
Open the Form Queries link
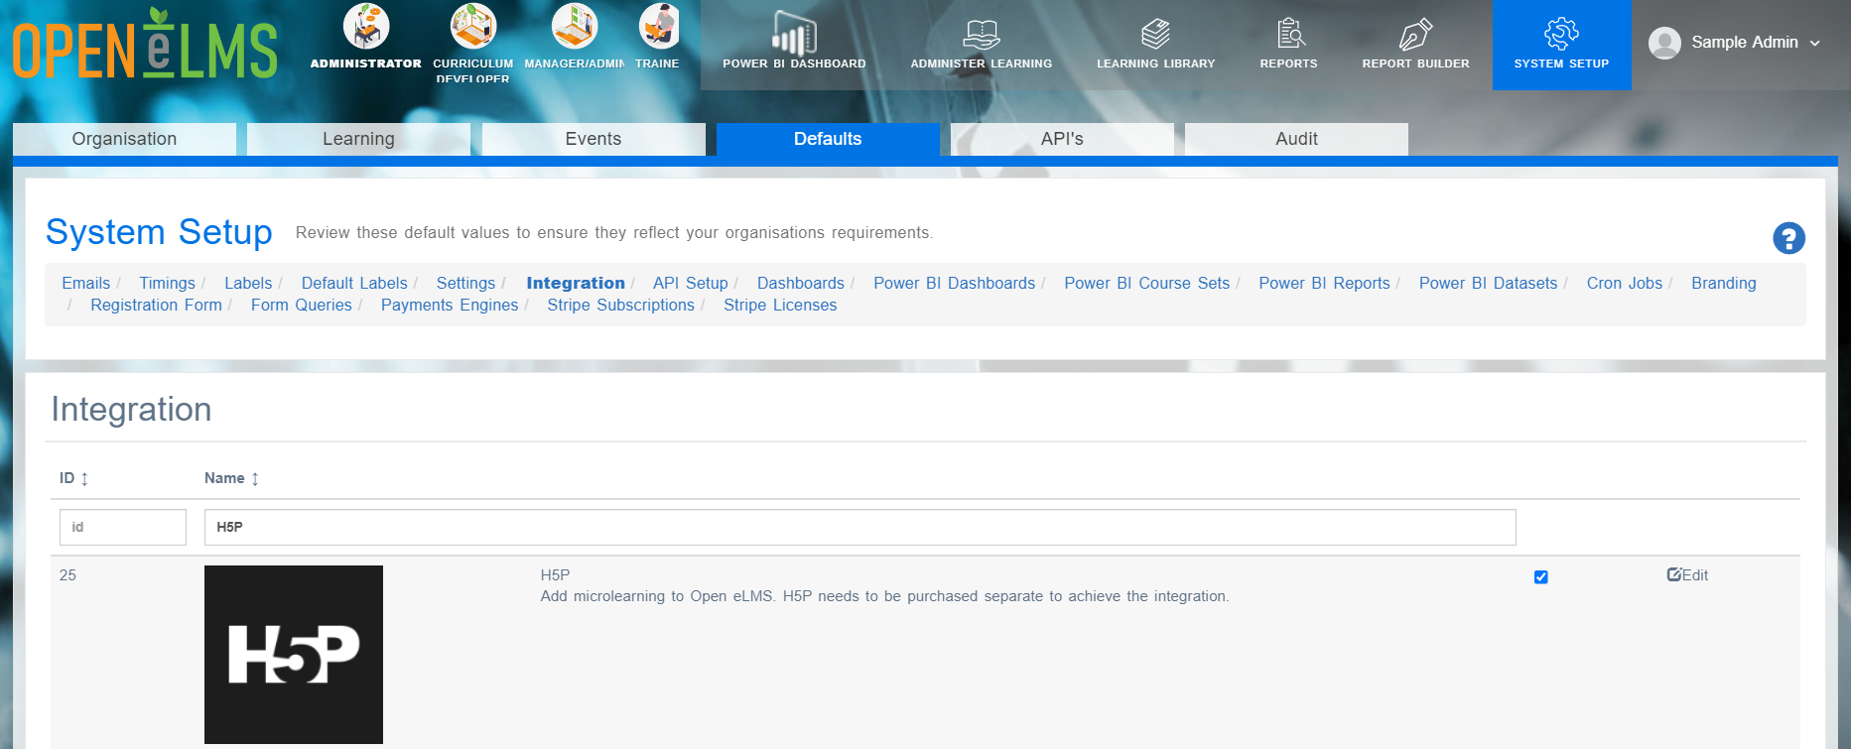point(301,306)
